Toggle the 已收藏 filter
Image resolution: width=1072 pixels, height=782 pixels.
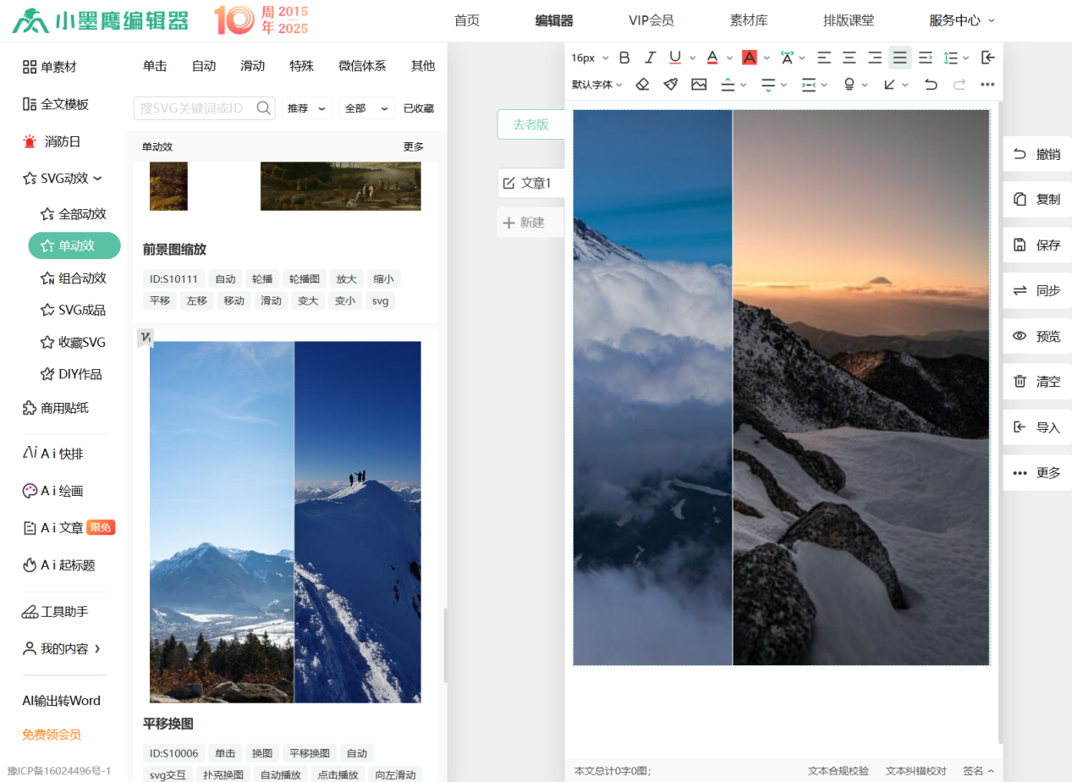click(x=419, y=108)
